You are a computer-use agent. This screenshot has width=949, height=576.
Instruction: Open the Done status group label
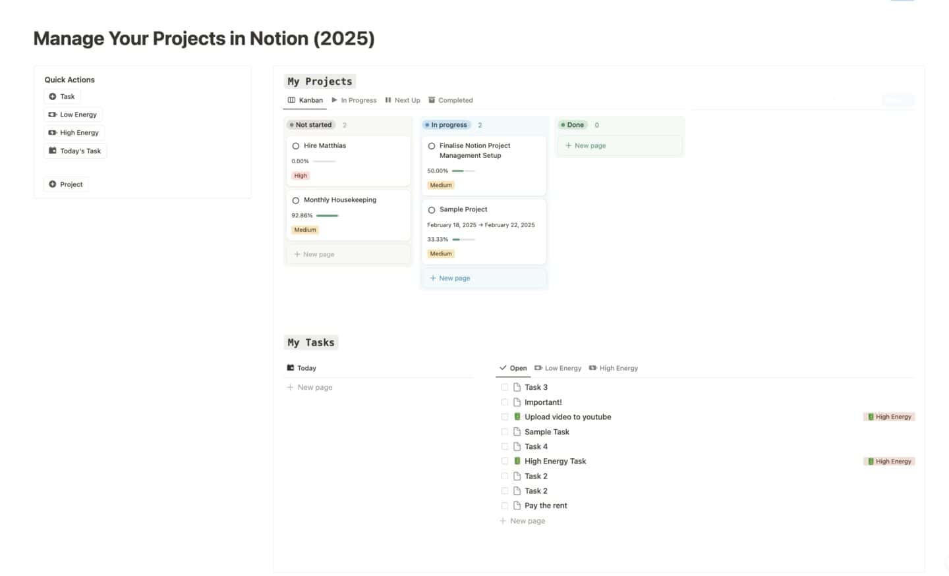pyautogui.click(x=572, y=125)
